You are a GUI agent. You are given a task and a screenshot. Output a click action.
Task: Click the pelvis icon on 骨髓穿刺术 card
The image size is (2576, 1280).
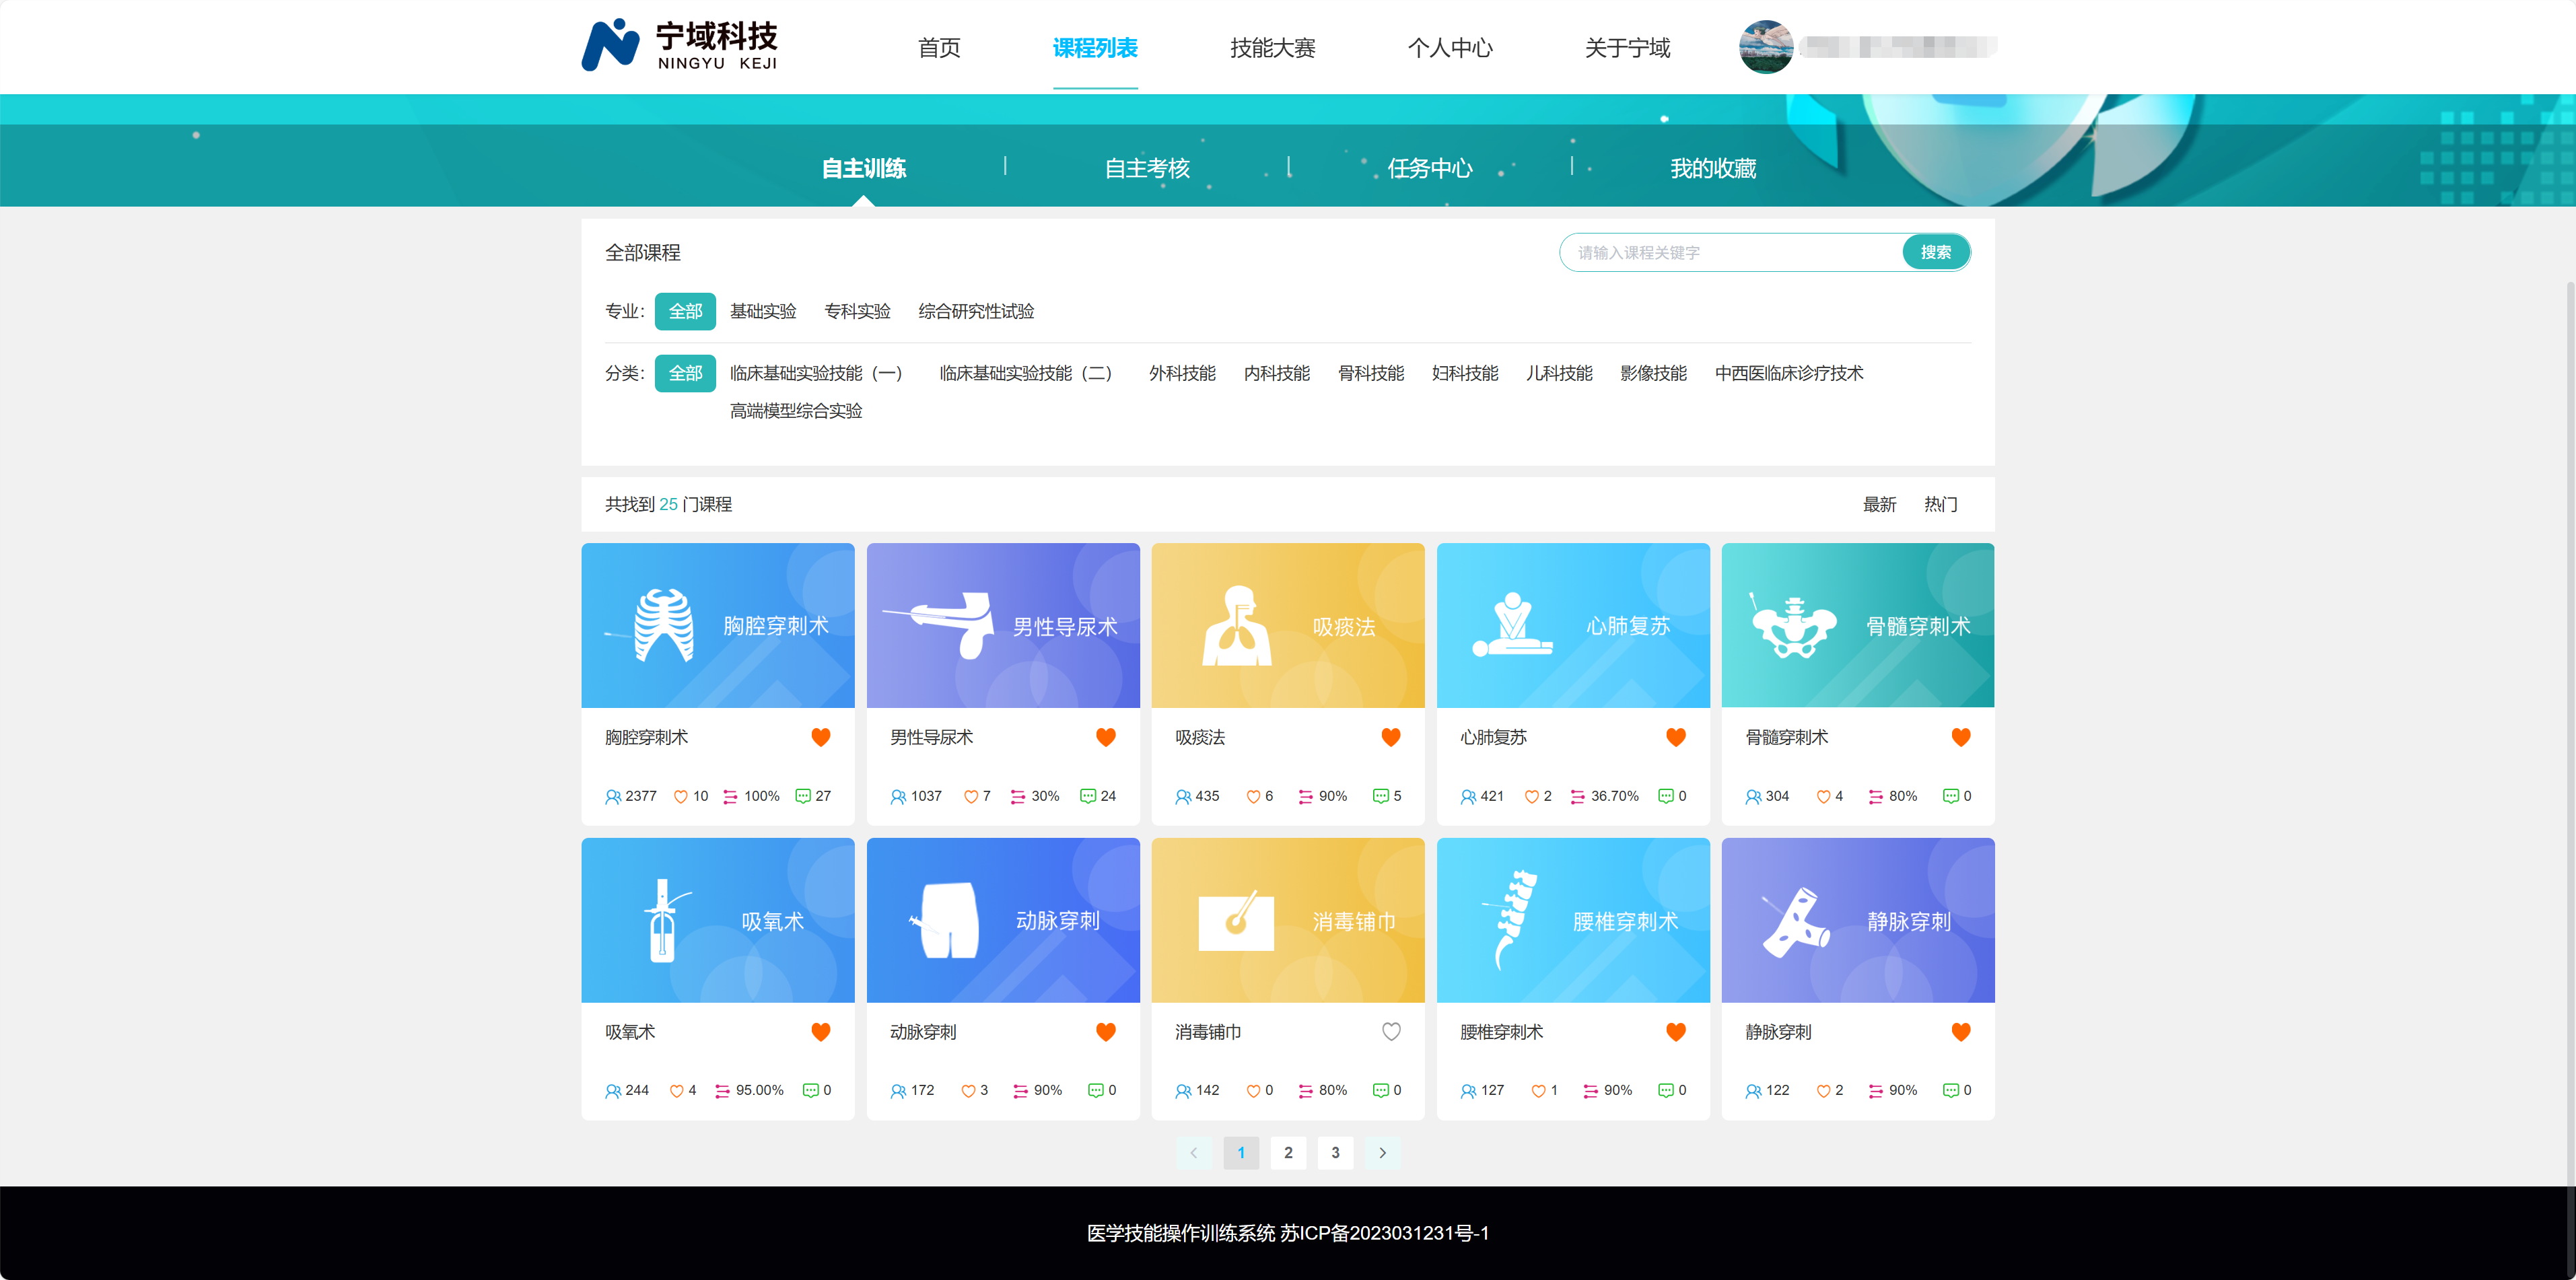pyautogui.click(x=1795, y=624)
